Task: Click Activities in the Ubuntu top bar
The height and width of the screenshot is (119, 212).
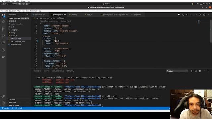Action: [x=5, y=4]
